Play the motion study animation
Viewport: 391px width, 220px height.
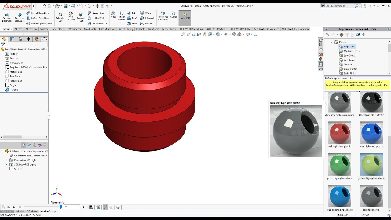[14, 207]
